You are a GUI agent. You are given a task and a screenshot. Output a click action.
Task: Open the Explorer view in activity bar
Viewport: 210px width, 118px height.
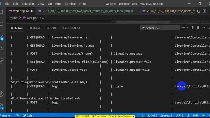[x=1, y=12]
